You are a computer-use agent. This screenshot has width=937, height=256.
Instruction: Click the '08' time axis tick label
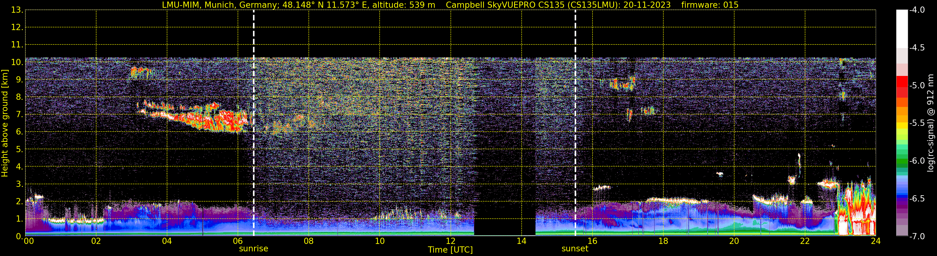pos(309,241)
